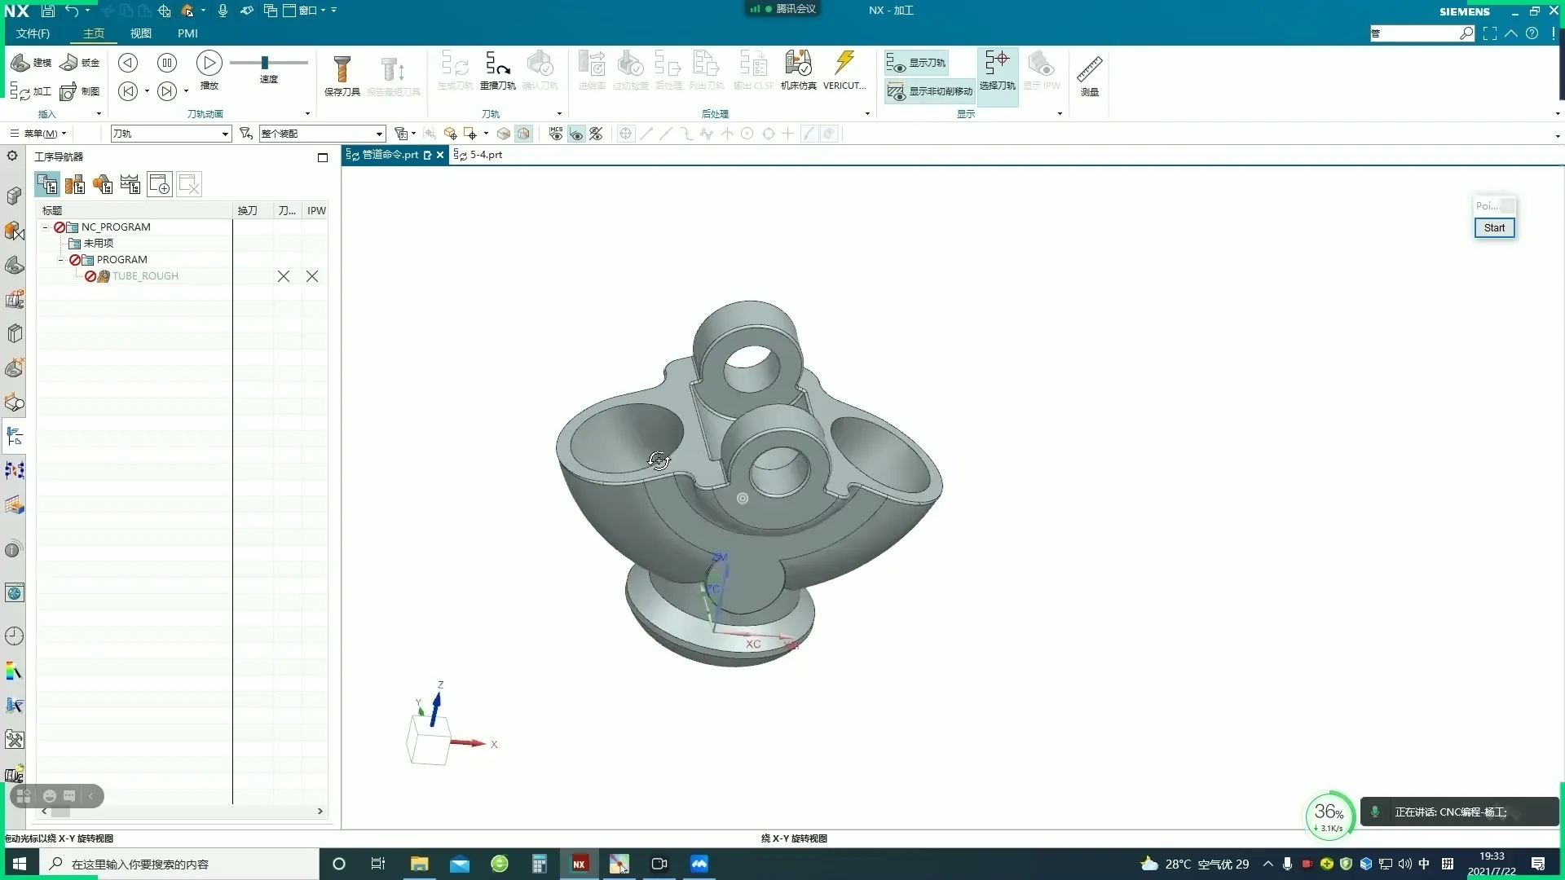Toggle Display Non-Cutting Moves (显示非切削移动)

930,91
